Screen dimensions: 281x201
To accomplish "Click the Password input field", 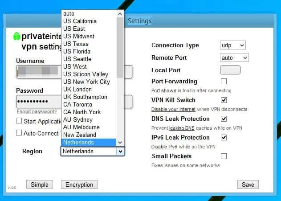I will [74, 102].
